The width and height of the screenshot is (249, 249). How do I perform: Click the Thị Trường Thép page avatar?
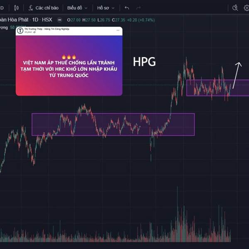coord(20,30)
